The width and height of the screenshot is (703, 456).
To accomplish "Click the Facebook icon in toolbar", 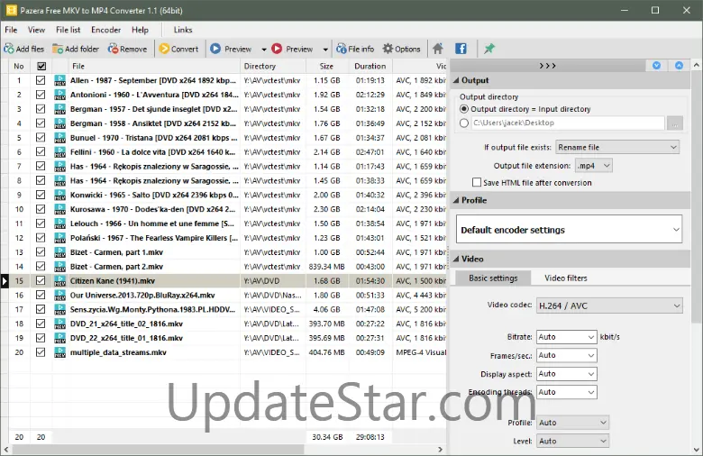I will point(461,49).
